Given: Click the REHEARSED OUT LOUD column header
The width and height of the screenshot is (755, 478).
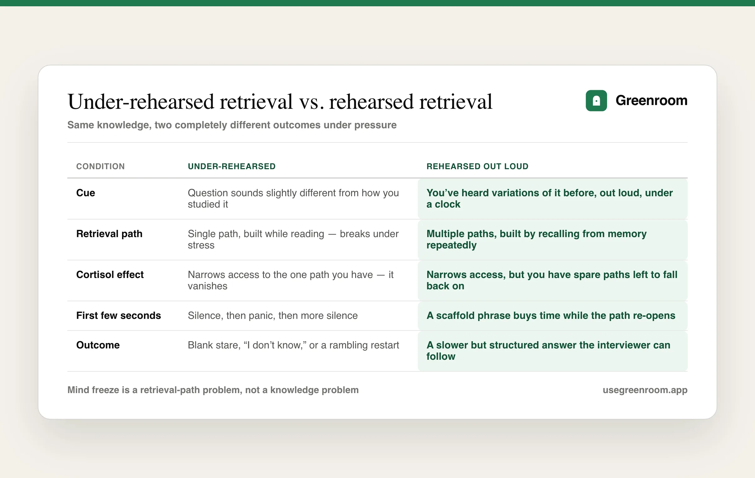Looking at the screenshot, I should [477, 166].
